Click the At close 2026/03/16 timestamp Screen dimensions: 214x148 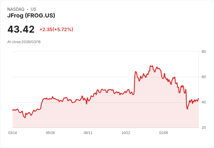(24, 42)
